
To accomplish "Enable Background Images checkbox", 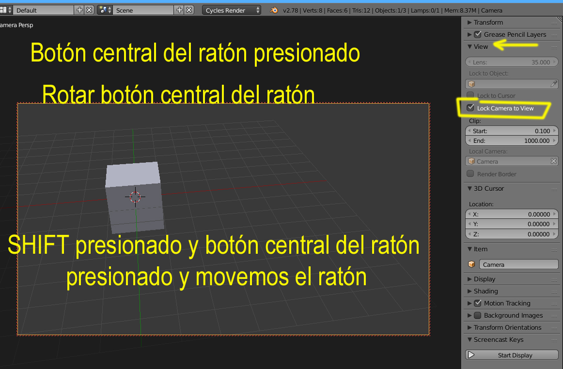I will [x=478, y=316].
